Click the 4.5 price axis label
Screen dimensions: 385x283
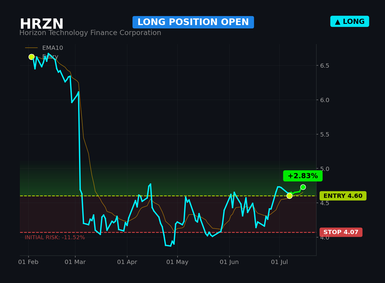[325, 203]
